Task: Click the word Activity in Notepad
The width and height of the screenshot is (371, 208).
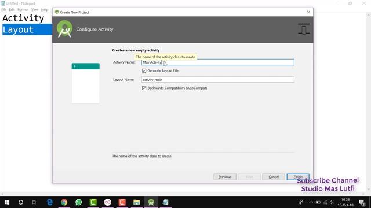Action: click(23, 18)
